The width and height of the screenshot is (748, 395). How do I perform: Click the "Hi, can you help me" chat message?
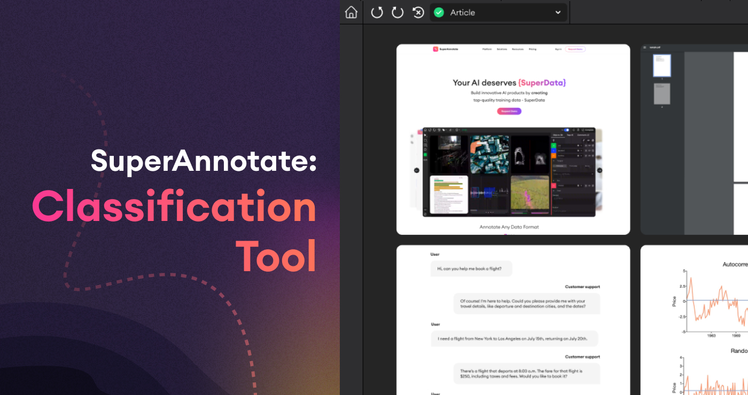pos(471,268)
